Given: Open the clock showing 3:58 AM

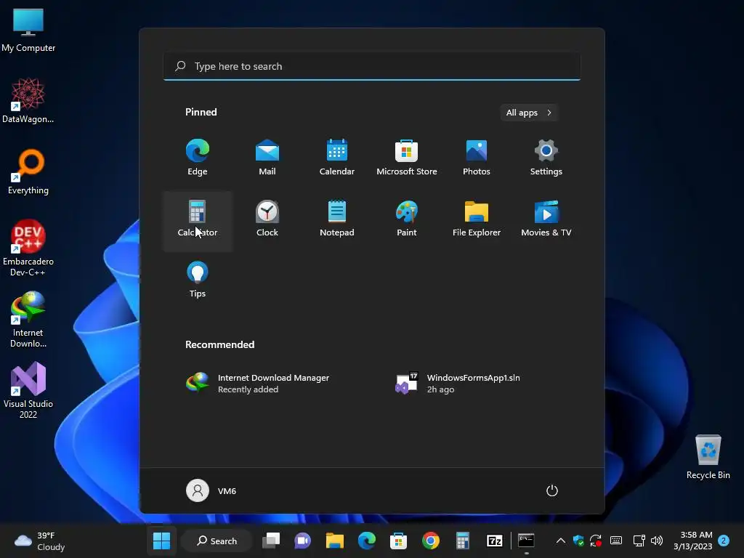Looking at the screenshot, I should [x=692, y=541].
